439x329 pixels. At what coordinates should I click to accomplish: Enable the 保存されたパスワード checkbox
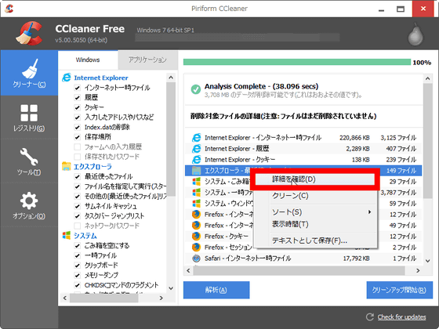pos(78,157)
